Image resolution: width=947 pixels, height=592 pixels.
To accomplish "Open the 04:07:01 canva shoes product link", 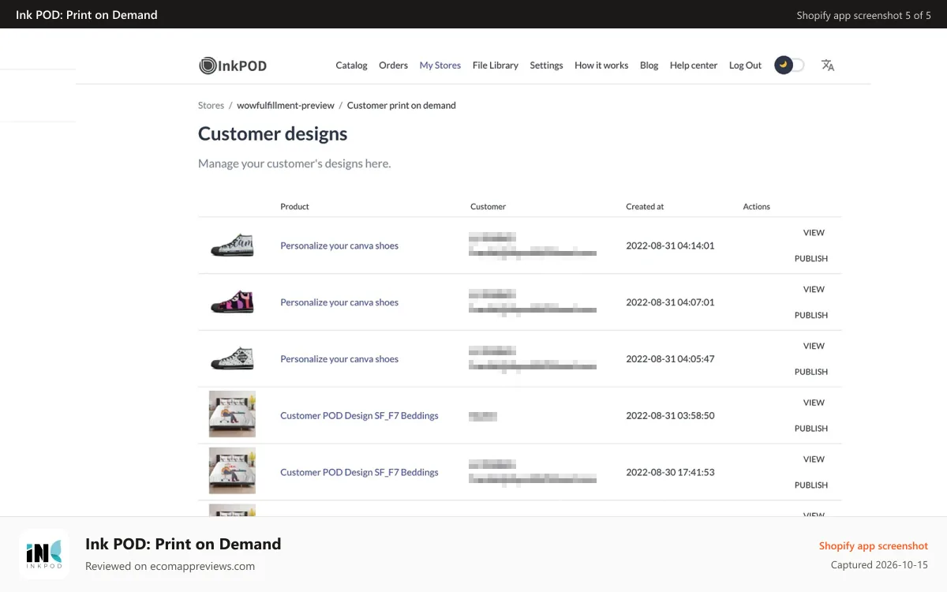I will [x=339, y=302].
